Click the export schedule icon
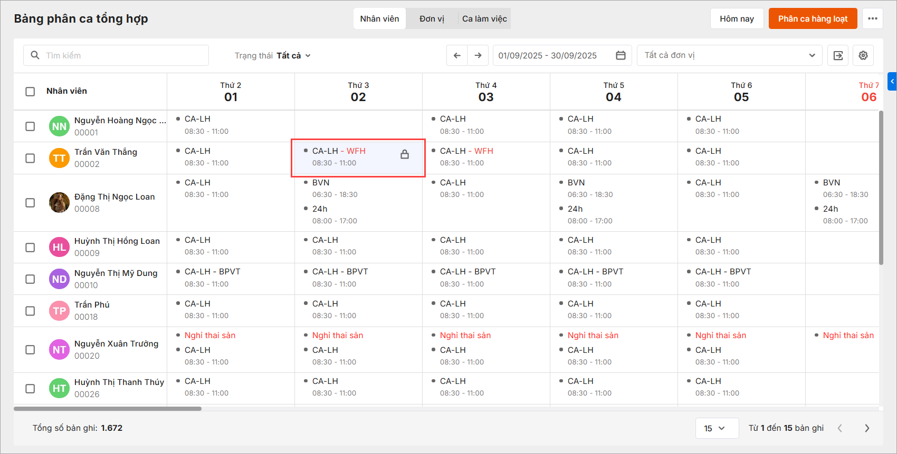 click(838, 55)
